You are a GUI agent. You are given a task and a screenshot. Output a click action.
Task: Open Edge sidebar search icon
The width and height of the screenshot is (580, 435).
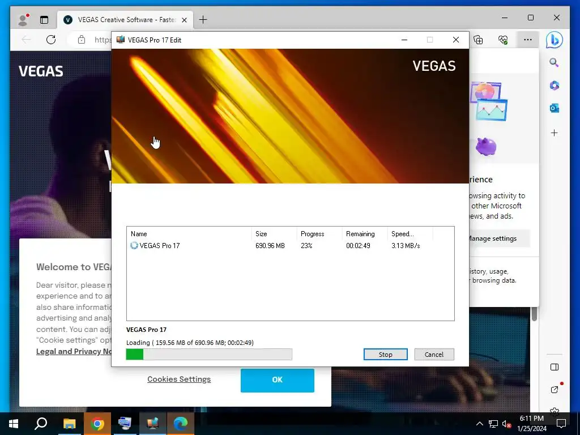click(554, 62)
